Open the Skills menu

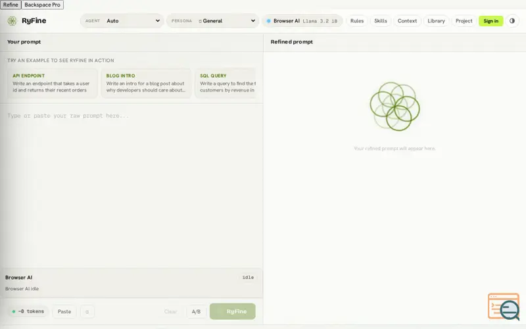point(381,21)
